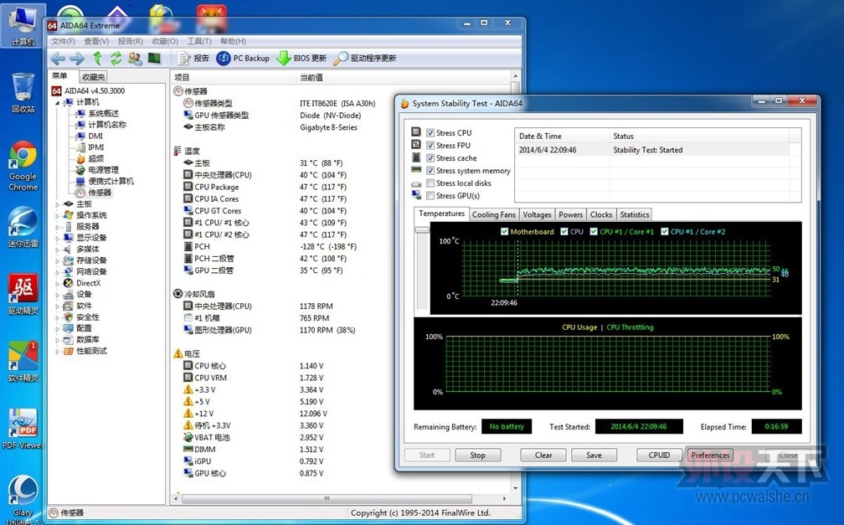Select 计算机名称 in the navigation tree
844x525 pixels.
[x=107, y=125]
